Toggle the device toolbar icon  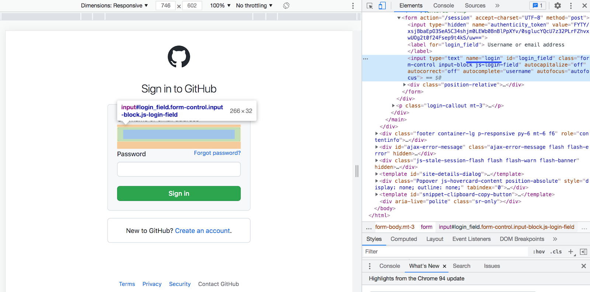click(x=382, y=6)
